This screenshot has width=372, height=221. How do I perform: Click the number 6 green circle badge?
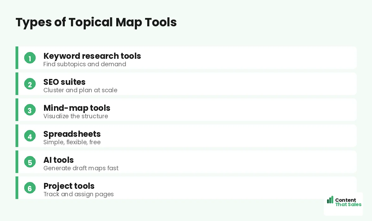[x=30, y=188]
